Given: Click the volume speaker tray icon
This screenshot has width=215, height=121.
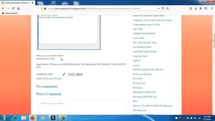Looking at the screenshot, I should (x=195, y=118).
